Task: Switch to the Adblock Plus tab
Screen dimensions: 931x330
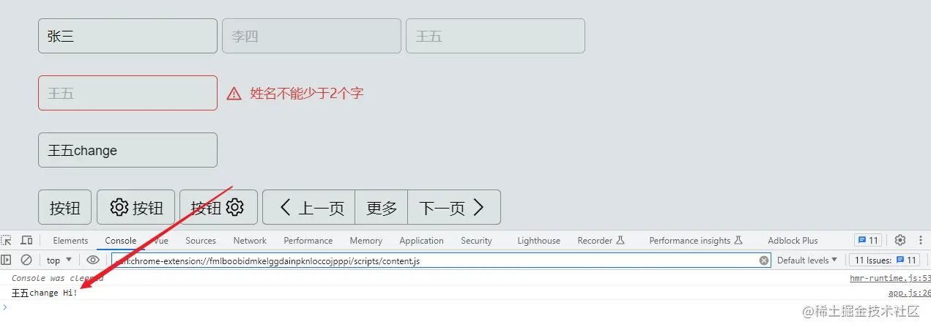Action: [x=793, y=240]
